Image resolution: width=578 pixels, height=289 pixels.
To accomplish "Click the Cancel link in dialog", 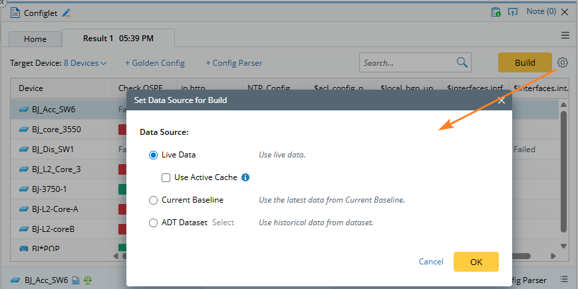I will click(x=431, y=262).
